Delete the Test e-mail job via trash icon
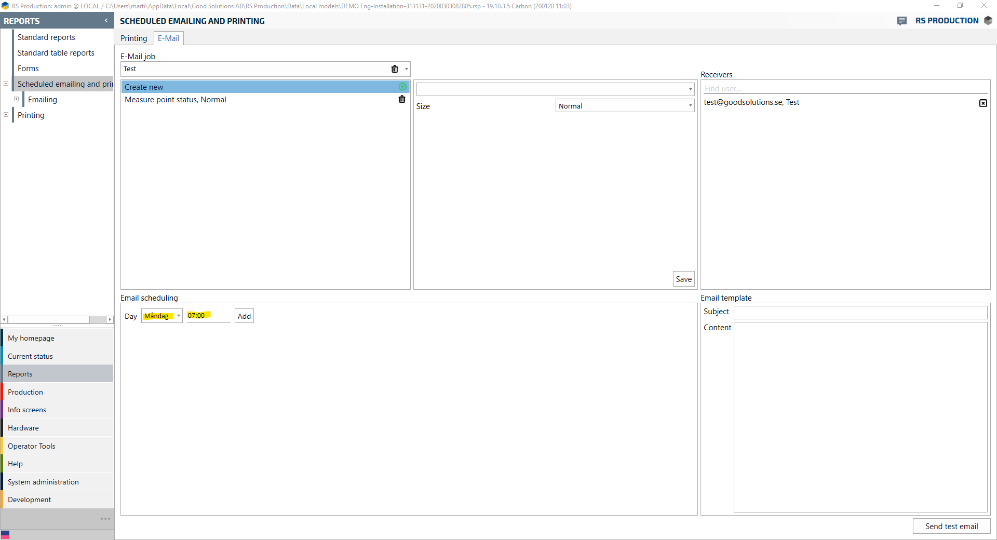 coord(395,69)
